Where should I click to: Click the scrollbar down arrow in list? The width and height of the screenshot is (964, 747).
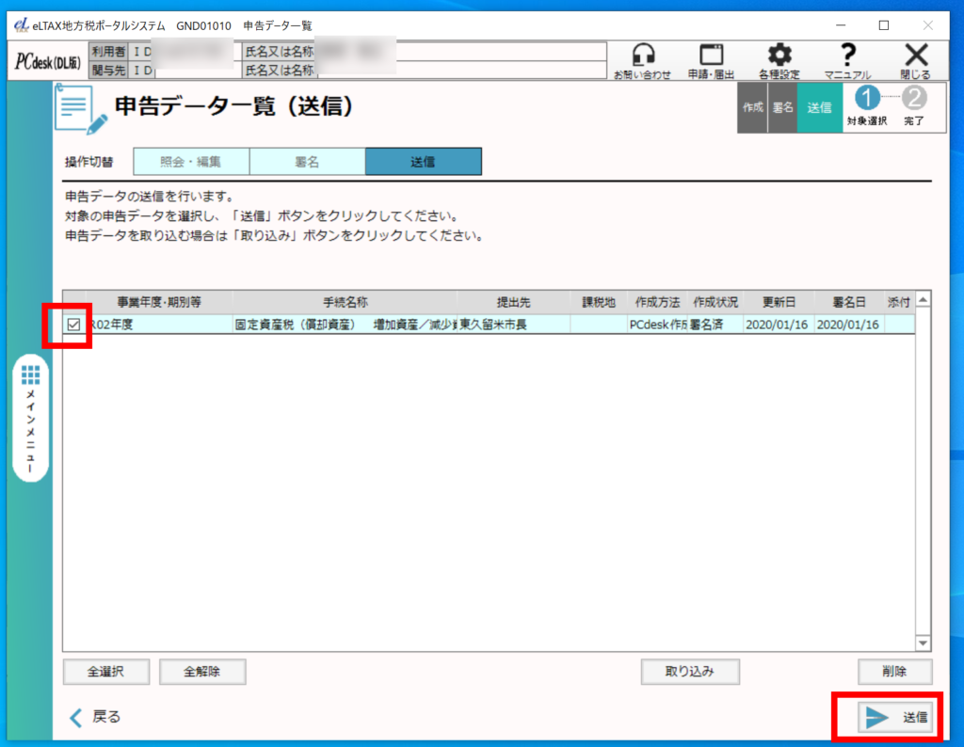[923, 644]
